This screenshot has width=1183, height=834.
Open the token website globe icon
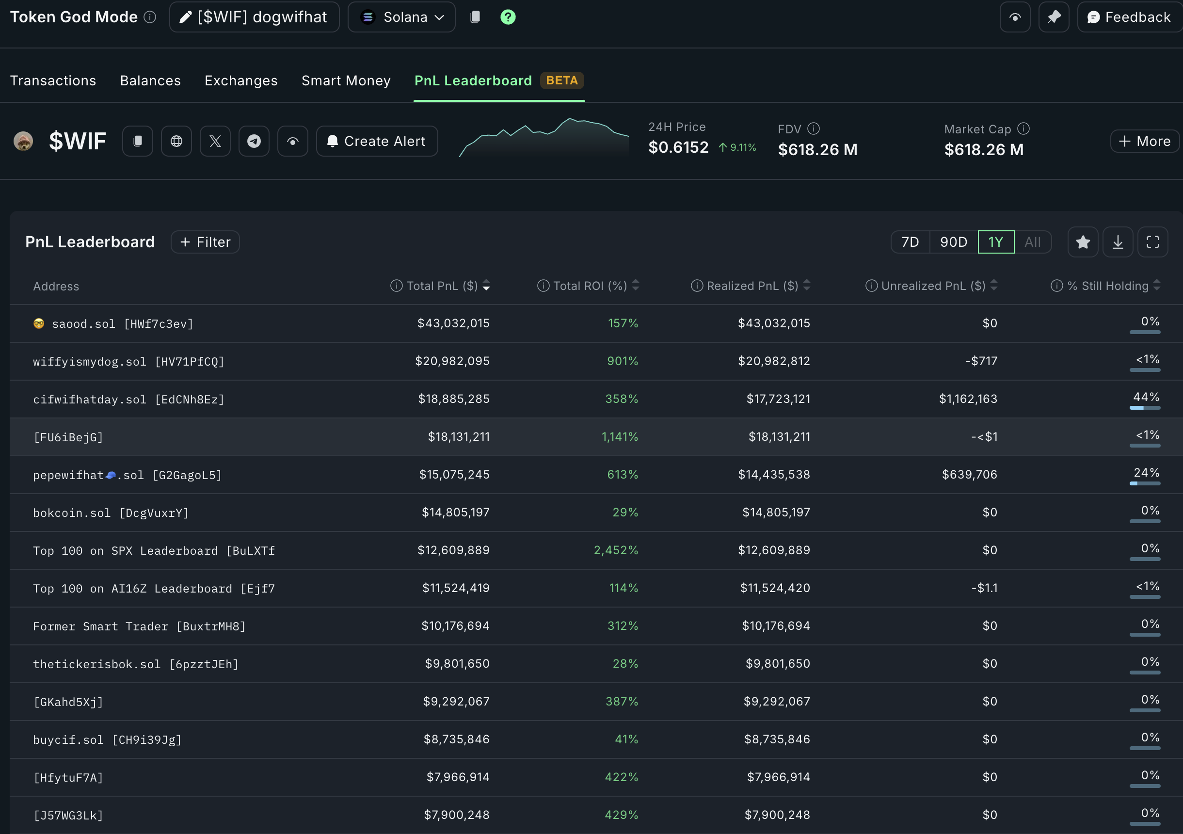pos(176,141)
